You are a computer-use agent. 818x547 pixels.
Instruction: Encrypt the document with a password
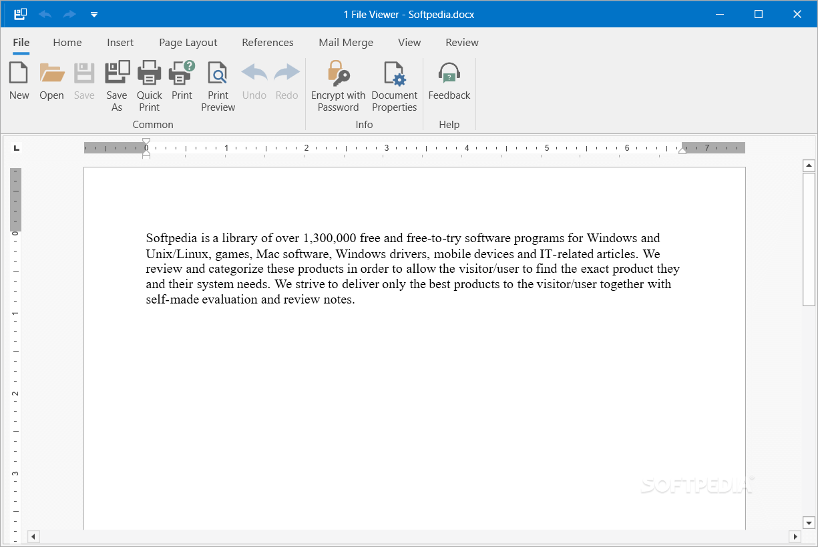pos(339,87)
